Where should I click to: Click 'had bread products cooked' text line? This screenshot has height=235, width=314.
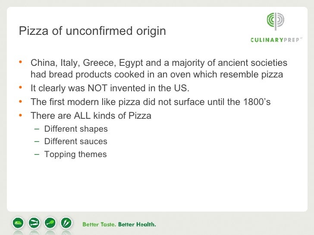(x=157, y=74)
